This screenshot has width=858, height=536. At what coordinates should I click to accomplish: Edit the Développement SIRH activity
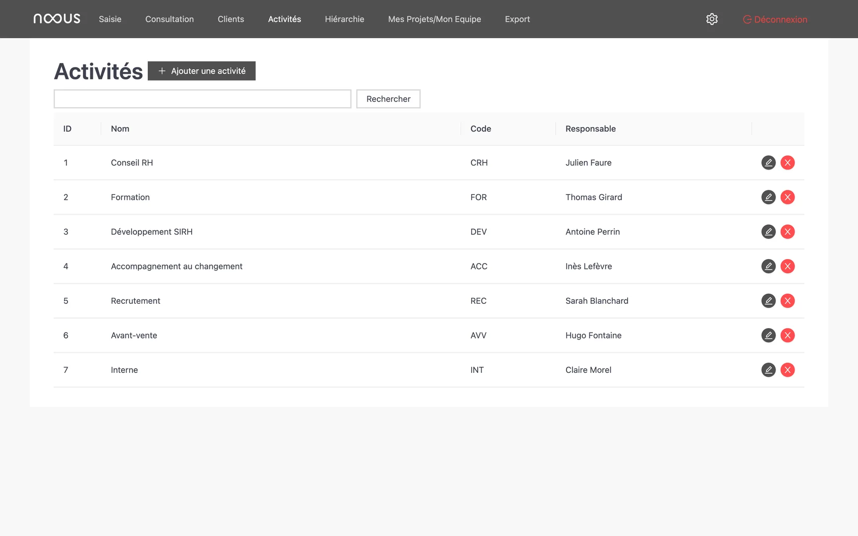click(768, 232)
